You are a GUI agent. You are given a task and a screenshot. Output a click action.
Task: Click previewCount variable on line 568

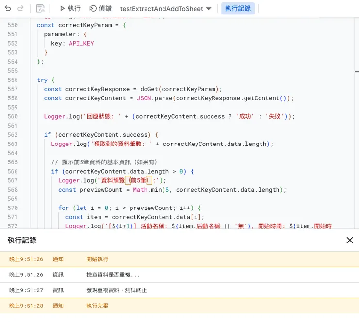click(x=101, y=190)
